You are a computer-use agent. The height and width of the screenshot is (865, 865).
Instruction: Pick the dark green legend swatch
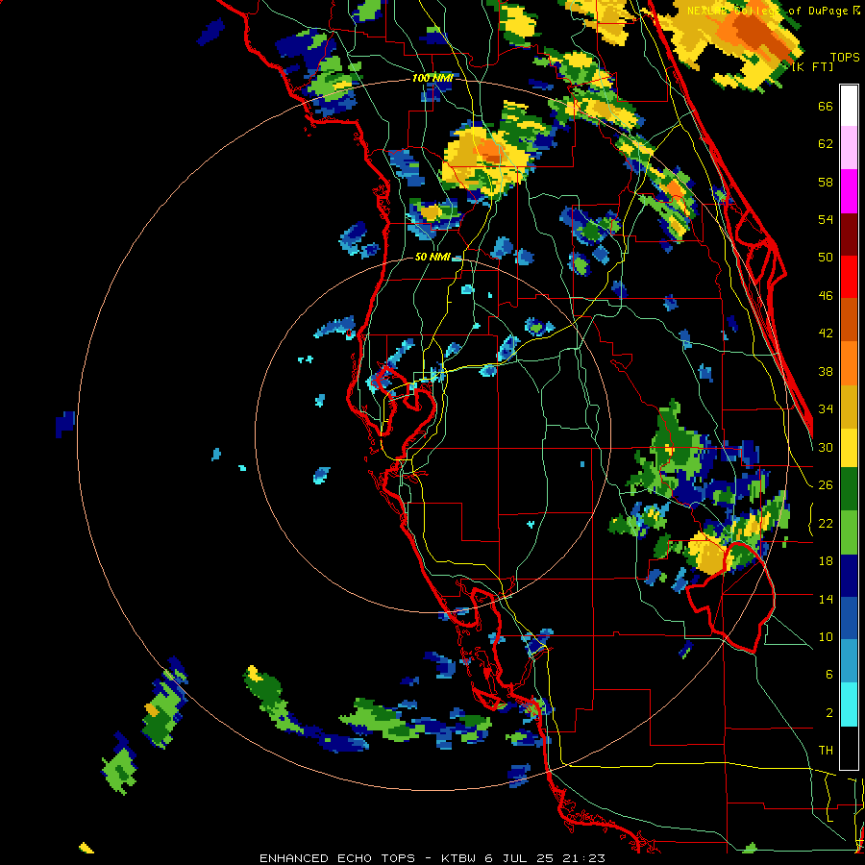point(849,489)
